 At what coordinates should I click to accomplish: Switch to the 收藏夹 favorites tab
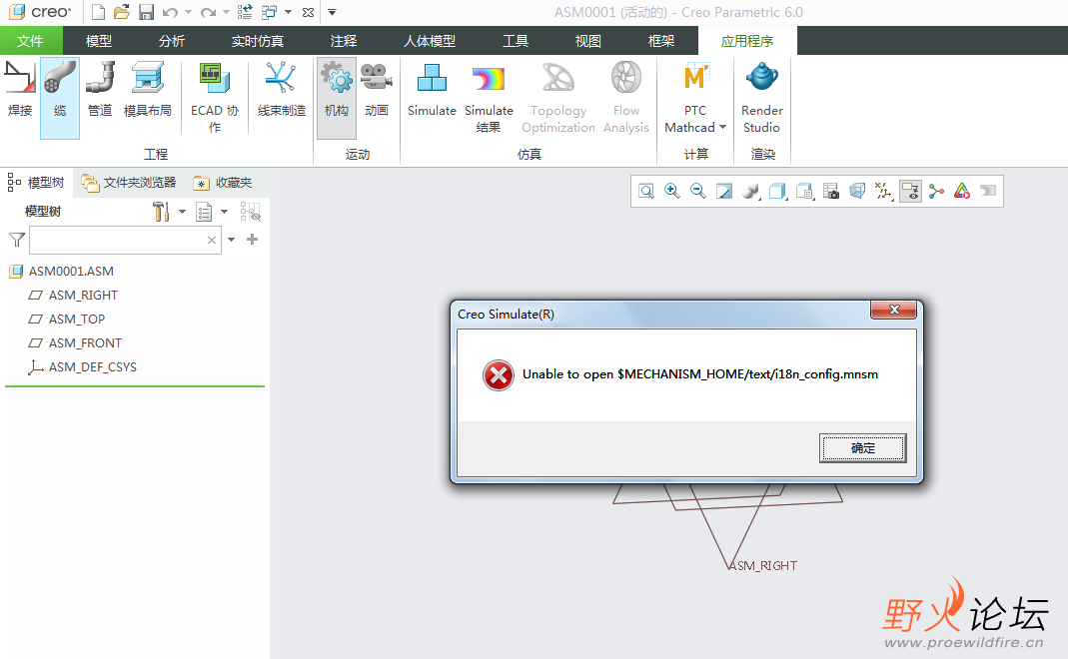point(223,183)
